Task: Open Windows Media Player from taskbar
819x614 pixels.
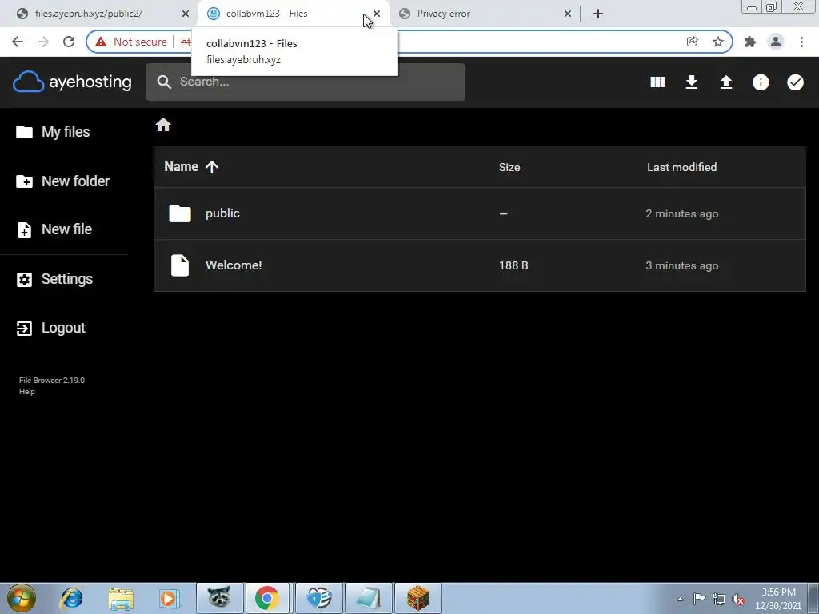Action: [169, 598]
